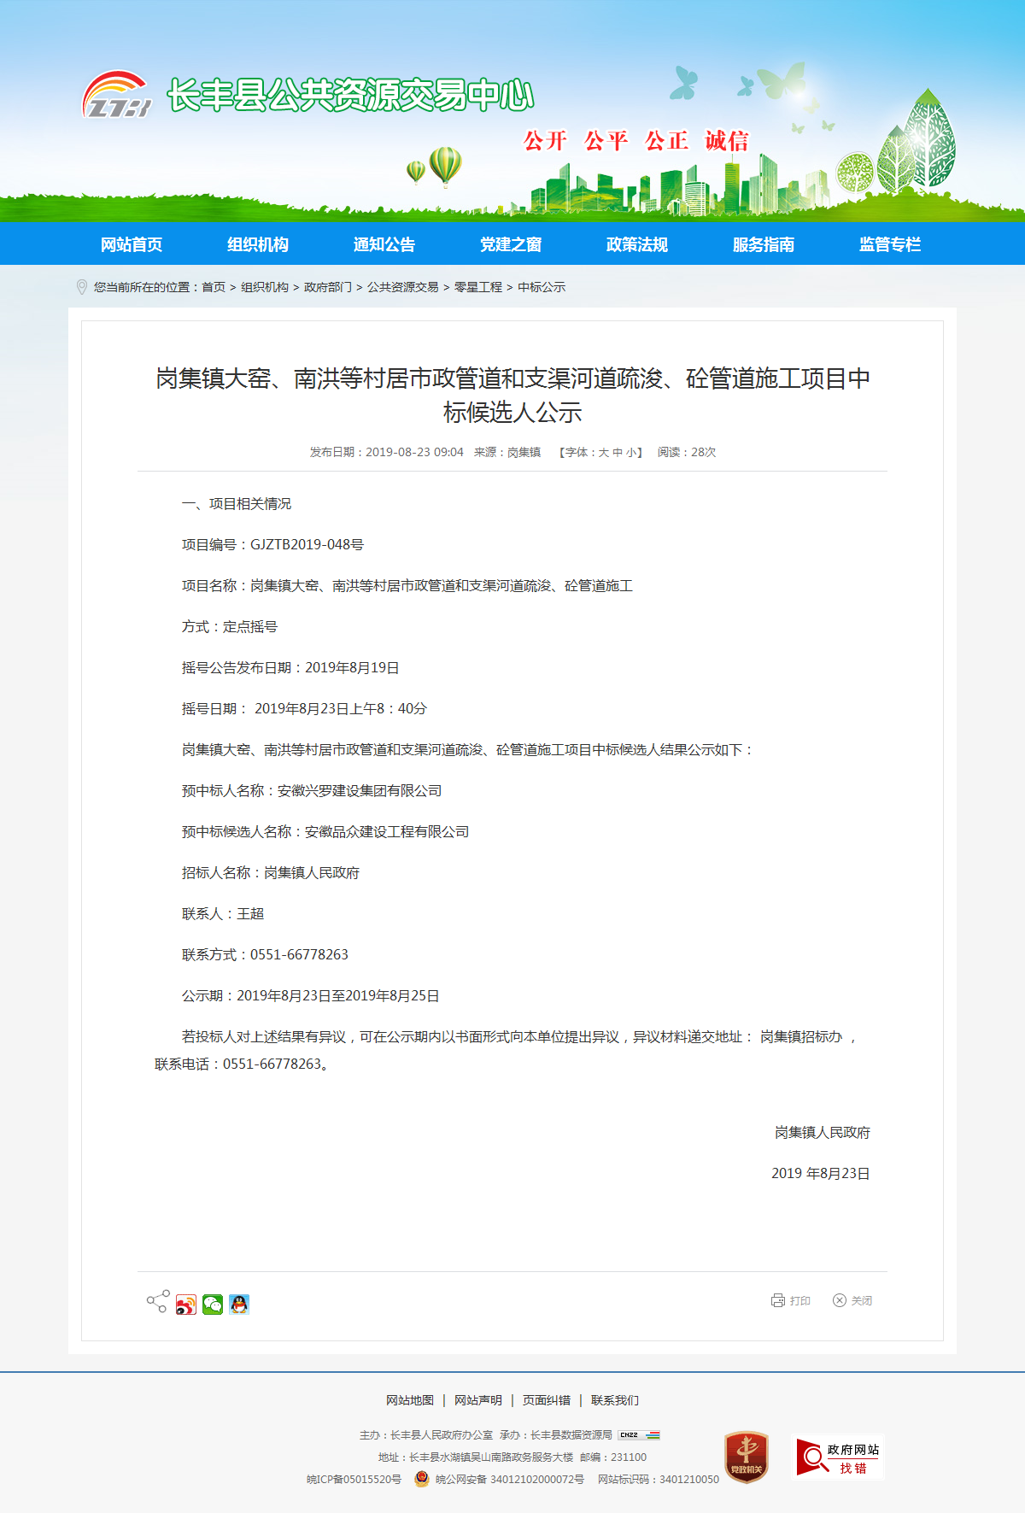Open the 党建之窗 menu item
The image size is (1025, 1513).
tap(511, 244)
